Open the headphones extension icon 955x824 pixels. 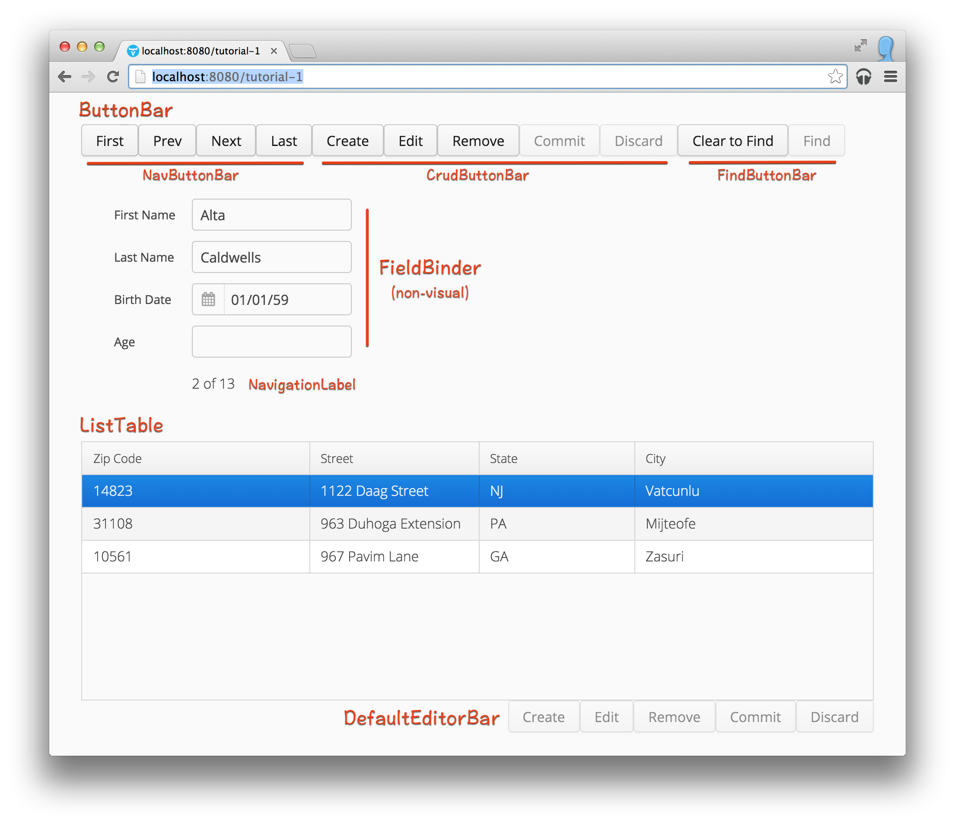[863, 76]
